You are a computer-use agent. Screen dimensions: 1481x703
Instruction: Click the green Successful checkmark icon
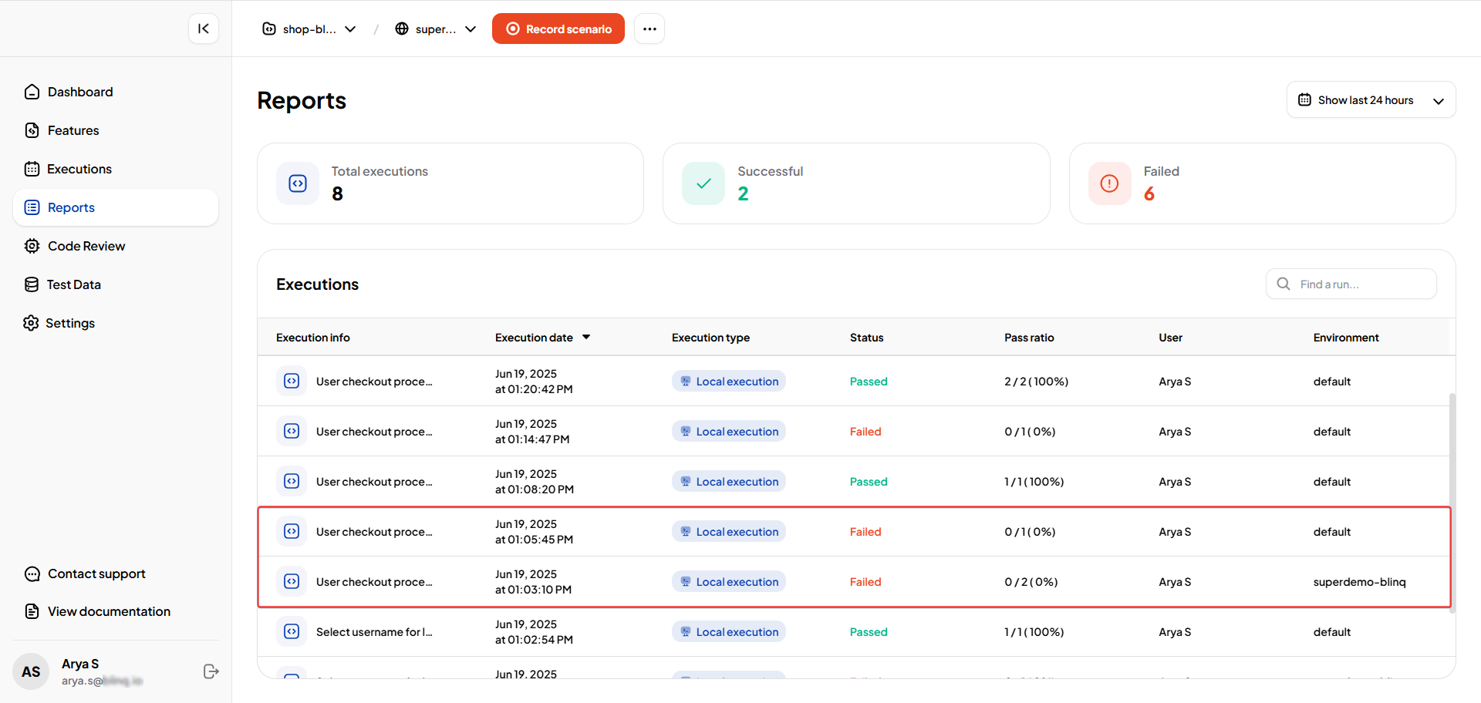703,183
